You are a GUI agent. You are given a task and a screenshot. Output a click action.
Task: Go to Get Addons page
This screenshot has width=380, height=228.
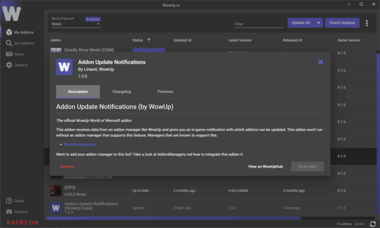pyautogui.click(x=20, y=43)
